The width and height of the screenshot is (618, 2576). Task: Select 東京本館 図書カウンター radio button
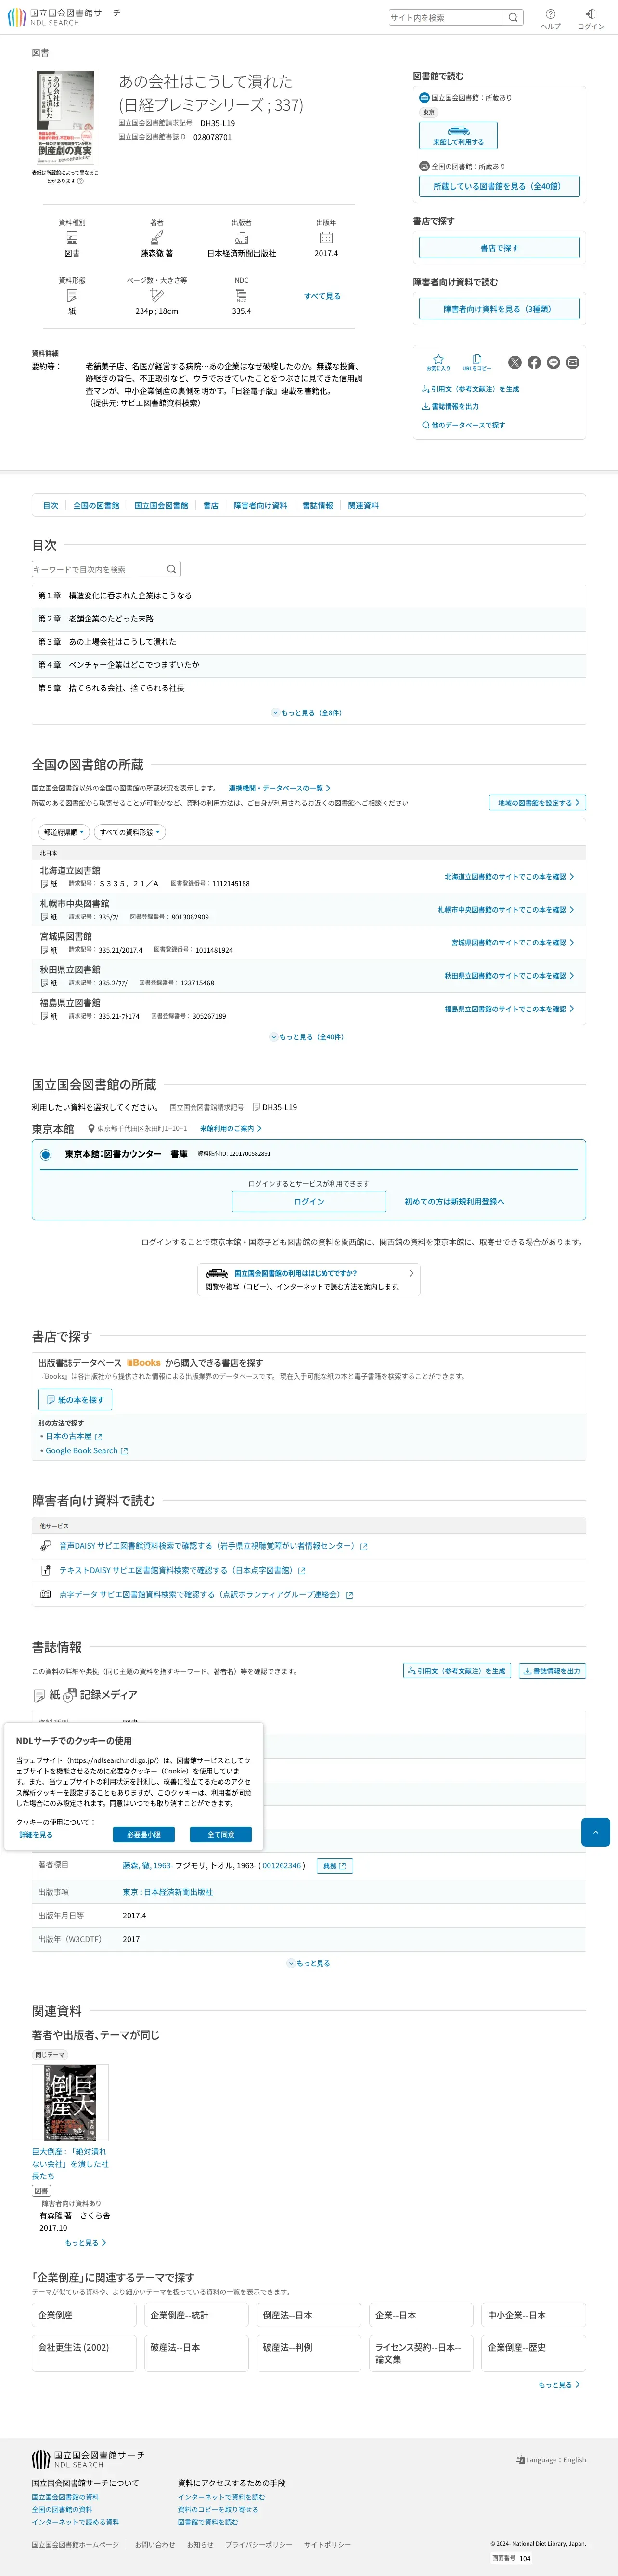click(x=45, y=1154)
